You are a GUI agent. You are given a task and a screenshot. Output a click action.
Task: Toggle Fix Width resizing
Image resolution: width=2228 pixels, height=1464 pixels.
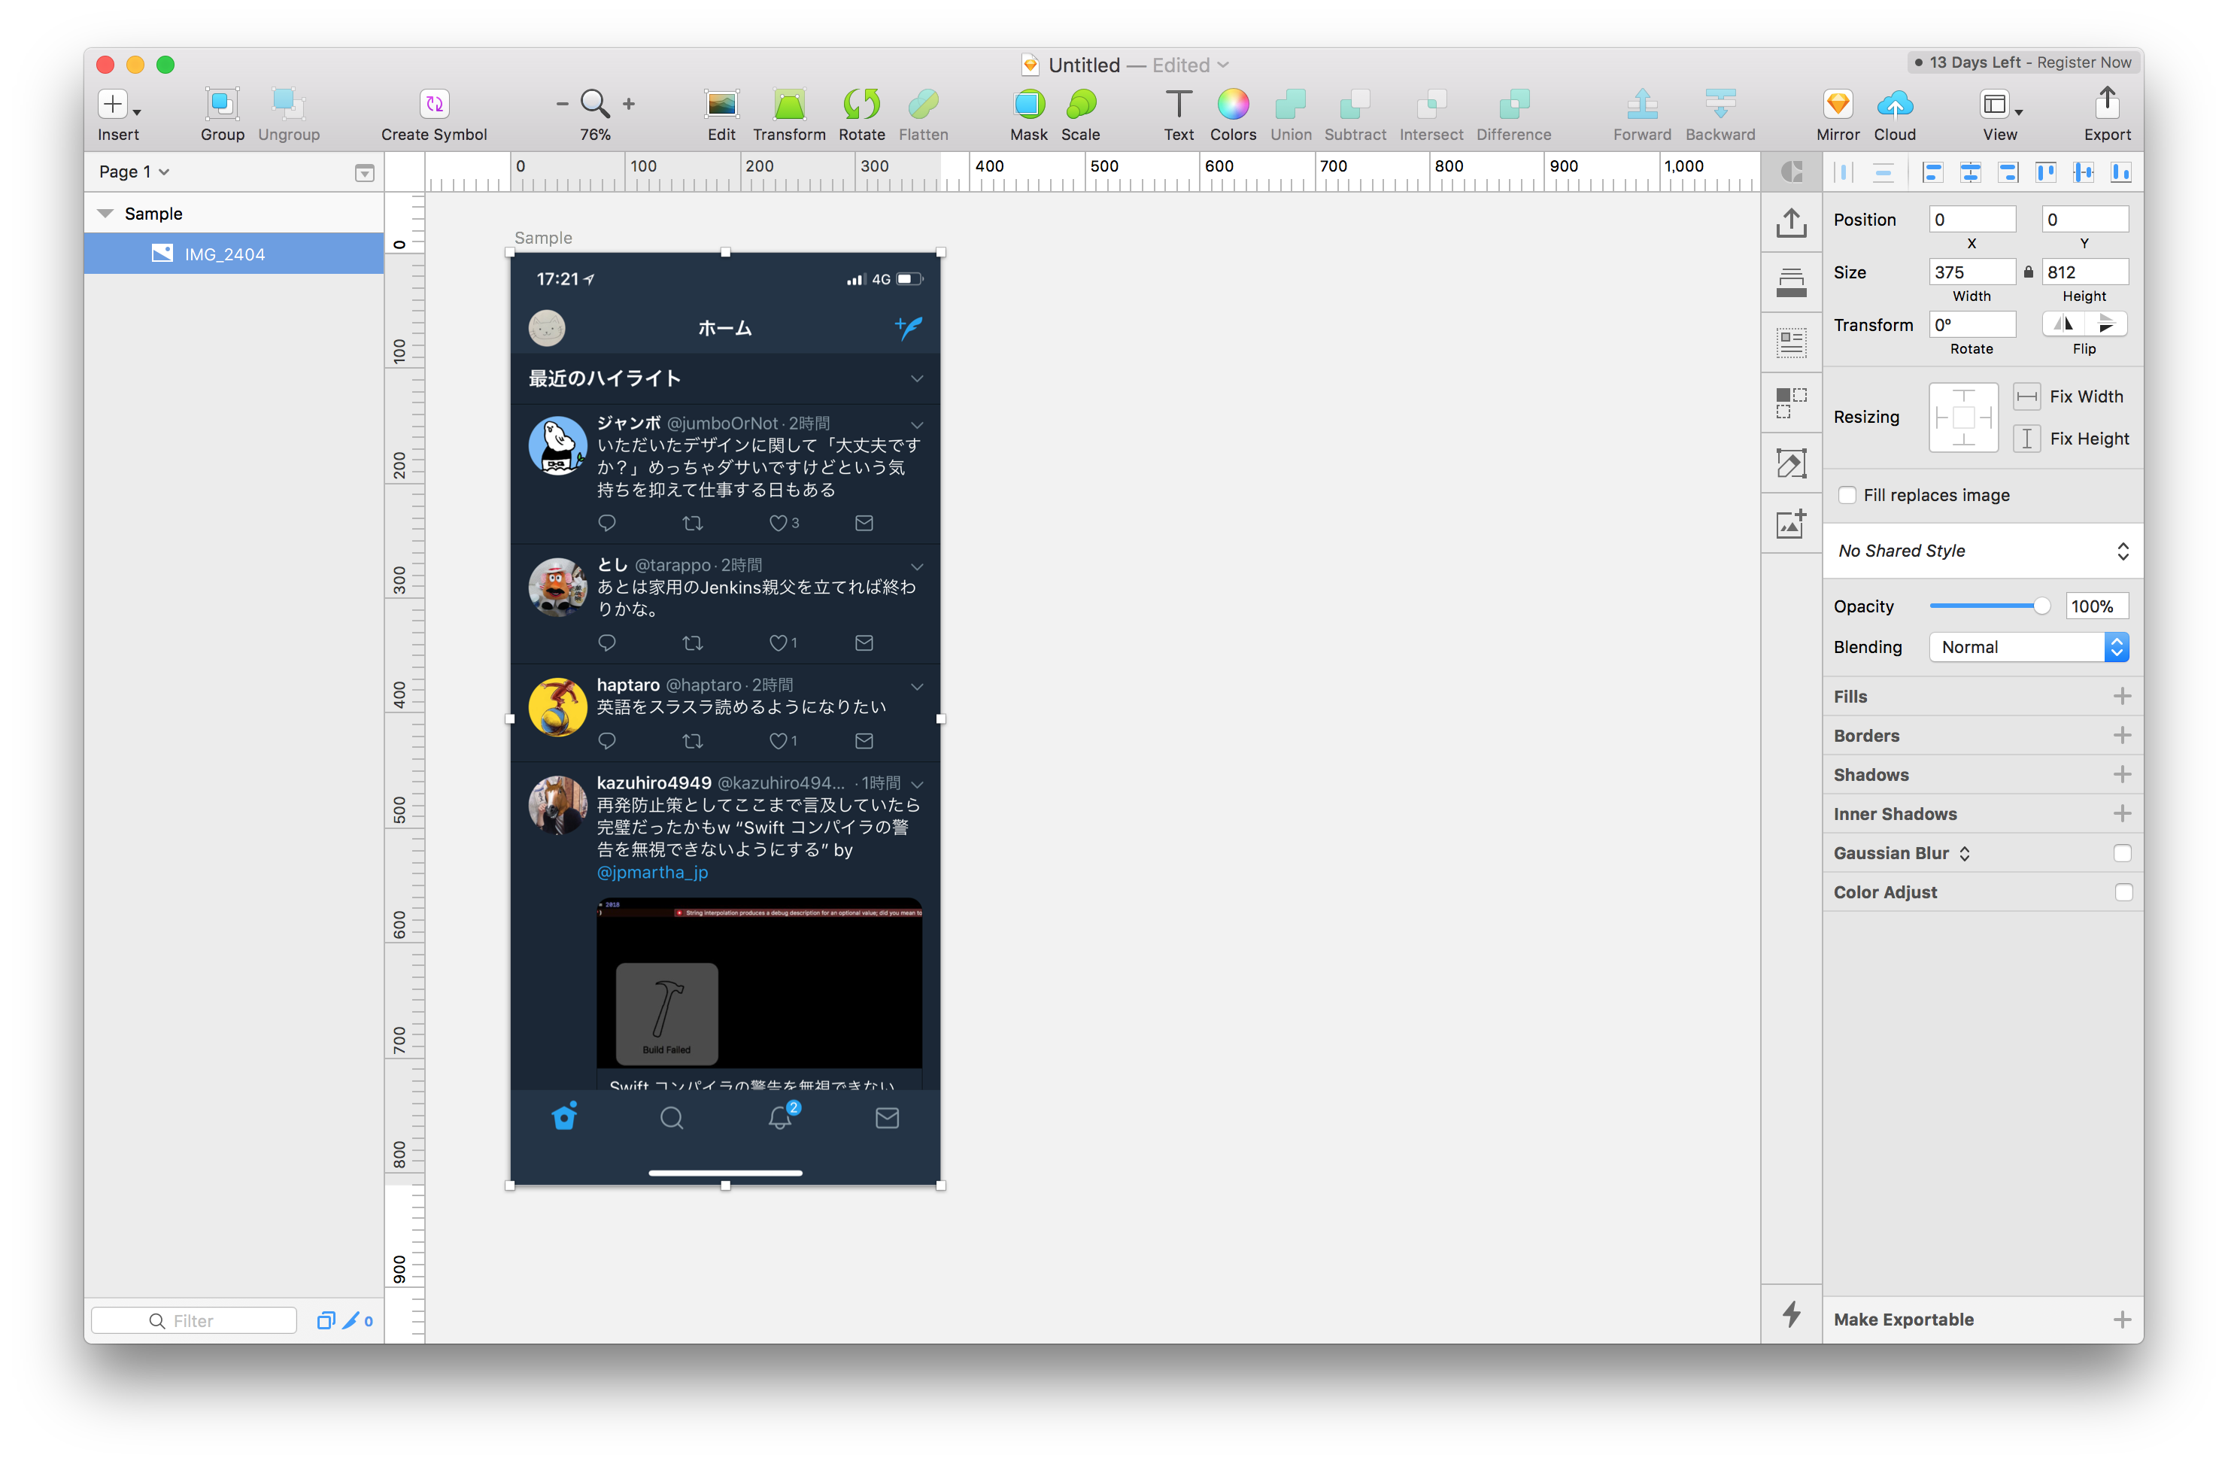click(x=2026, y=397)
